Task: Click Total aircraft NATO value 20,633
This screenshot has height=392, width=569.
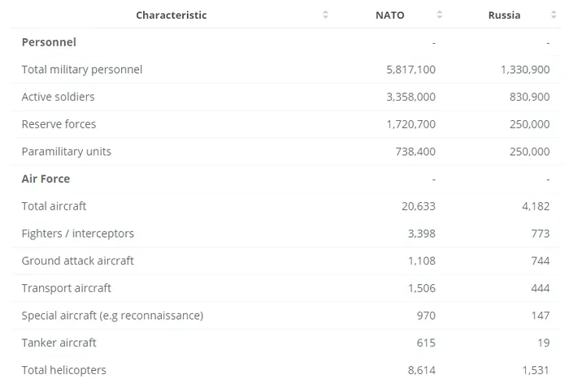Action: 419,206
